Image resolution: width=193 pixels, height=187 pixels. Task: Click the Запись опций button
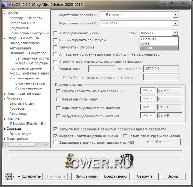[87, 176]
